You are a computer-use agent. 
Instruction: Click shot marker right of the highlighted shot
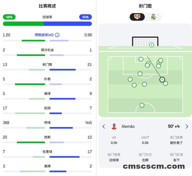tap(166, 84)
